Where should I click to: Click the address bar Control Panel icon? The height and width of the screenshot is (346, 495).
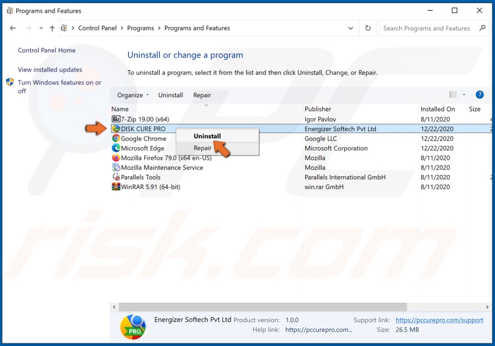click(64, 28)
